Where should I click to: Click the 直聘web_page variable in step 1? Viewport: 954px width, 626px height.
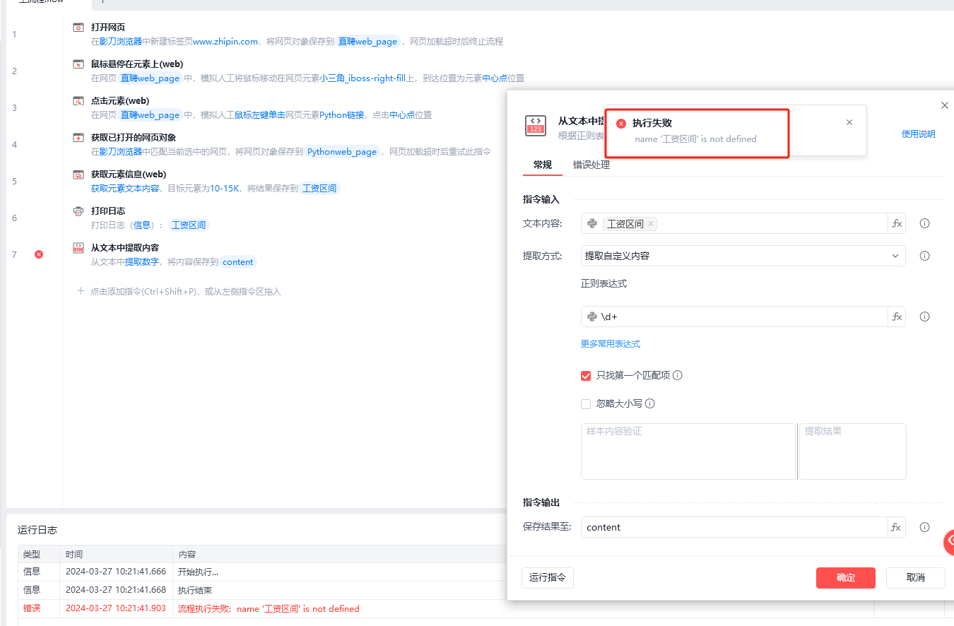click(x=367, y=42)
